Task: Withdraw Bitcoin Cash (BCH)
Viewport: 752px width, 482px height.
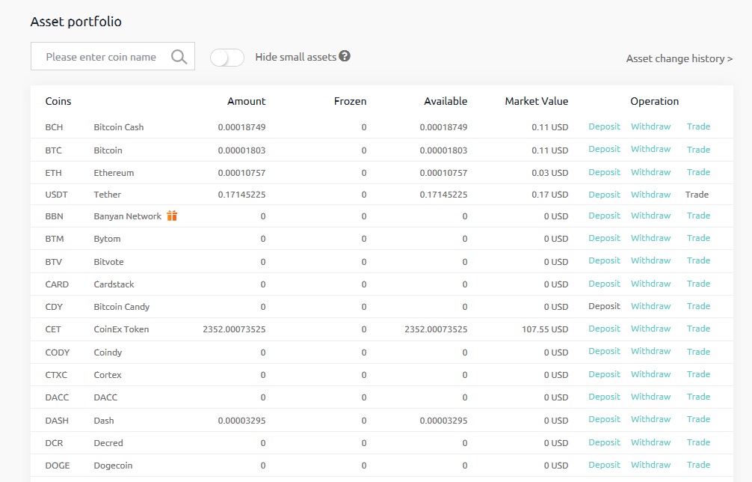Action: (651, 126)
